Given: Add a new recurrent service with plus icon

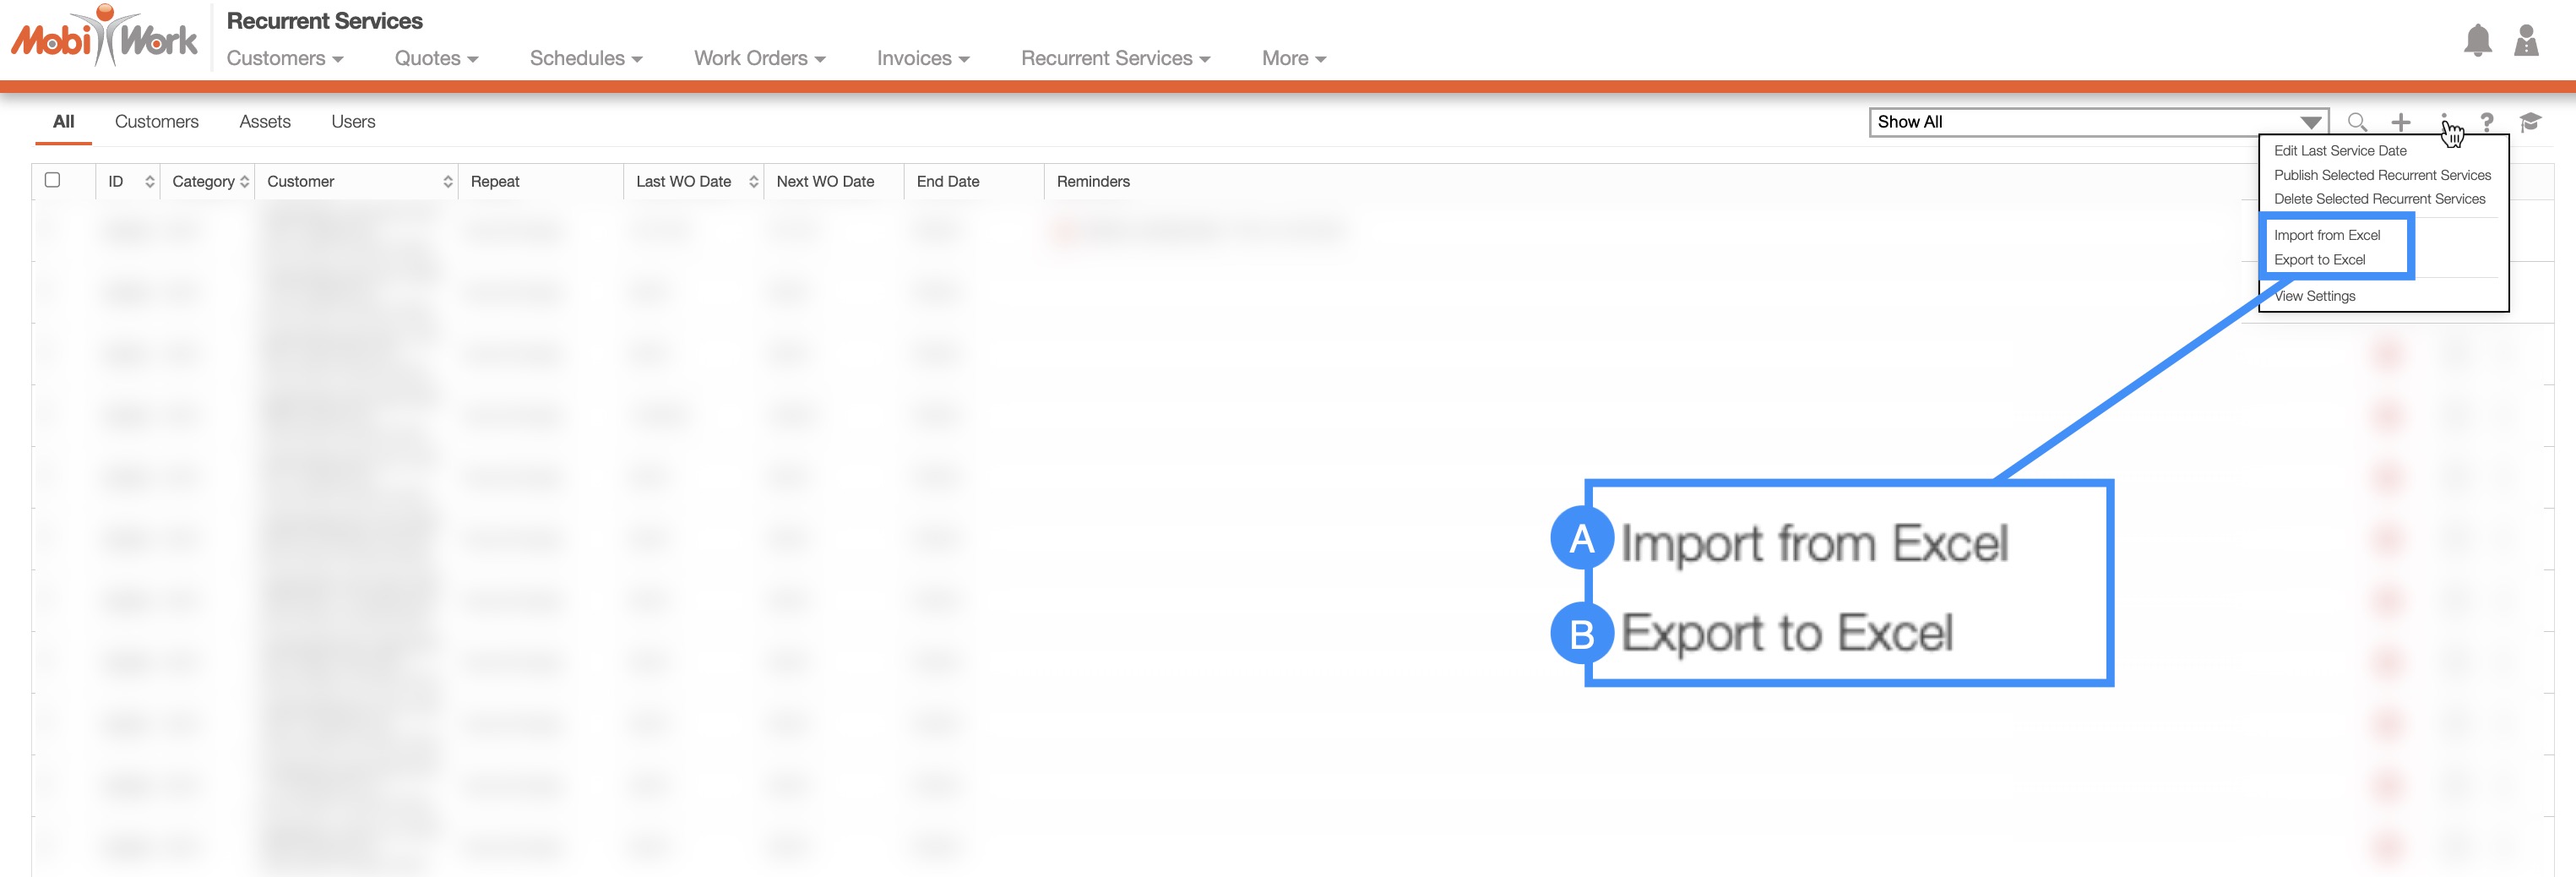Looking at the screenshot, I should 2400,122.
